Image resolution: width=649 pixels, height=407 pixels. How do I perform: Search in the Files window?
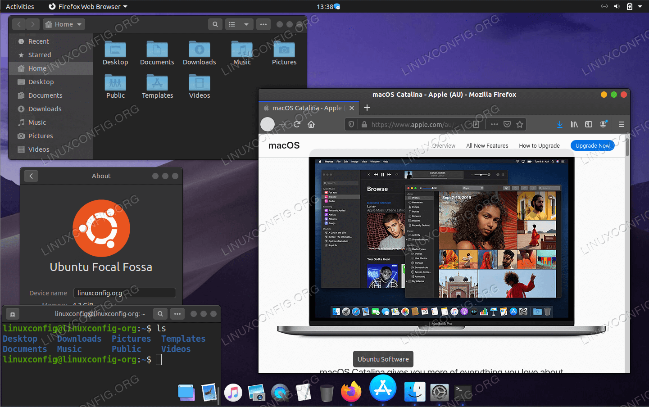click(215, 24)
